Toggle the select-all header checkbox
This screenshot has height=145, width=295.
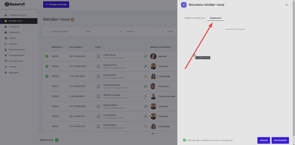[47, 47]
